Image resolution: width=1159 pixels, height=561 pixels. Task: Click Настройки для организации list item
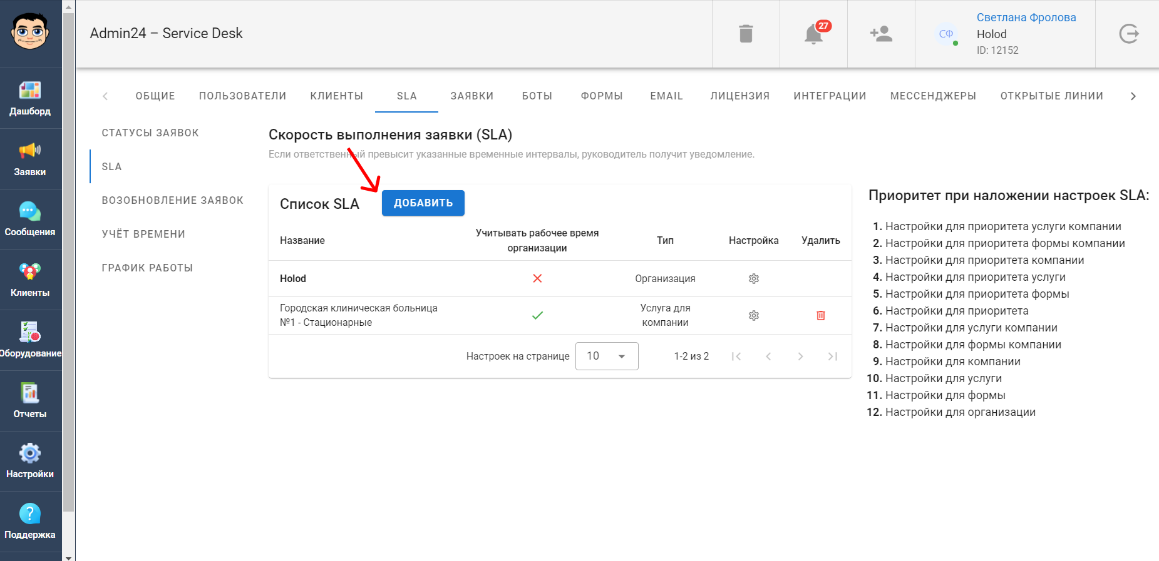point(960,412)
